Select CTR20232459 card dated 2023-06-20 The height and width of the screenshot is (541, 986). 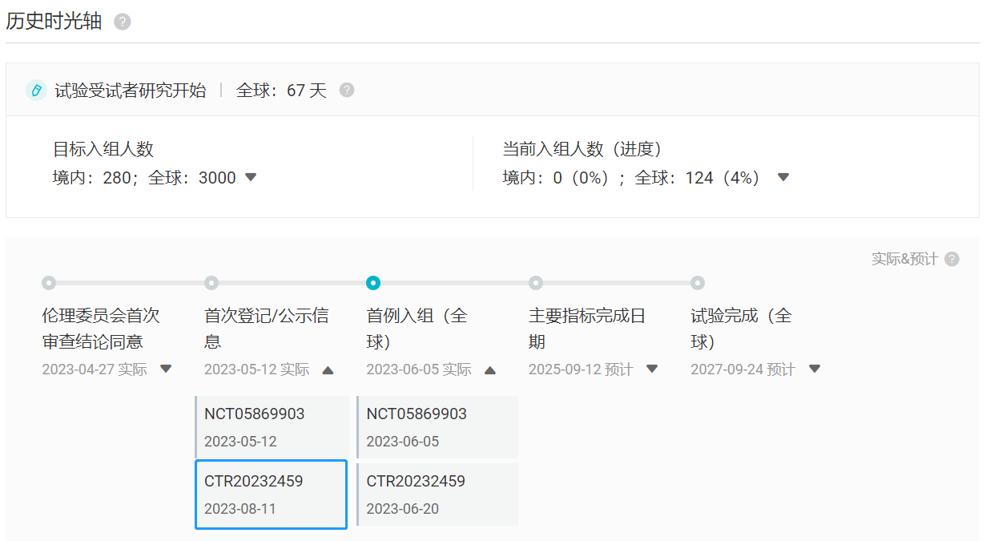437,495
